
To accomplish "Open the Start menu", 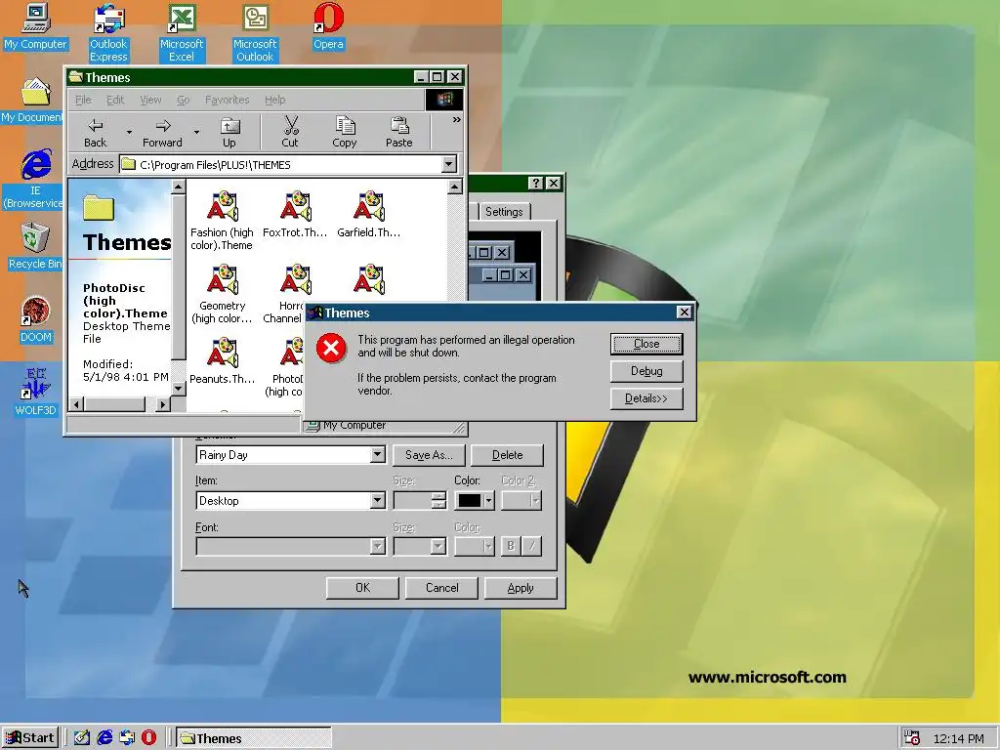I will click(x=30, y=738).
